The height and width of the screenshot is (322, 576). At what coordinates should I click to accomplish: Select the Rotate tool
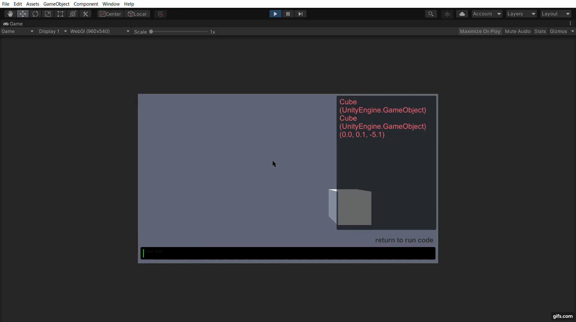click(x=35, y=14)
